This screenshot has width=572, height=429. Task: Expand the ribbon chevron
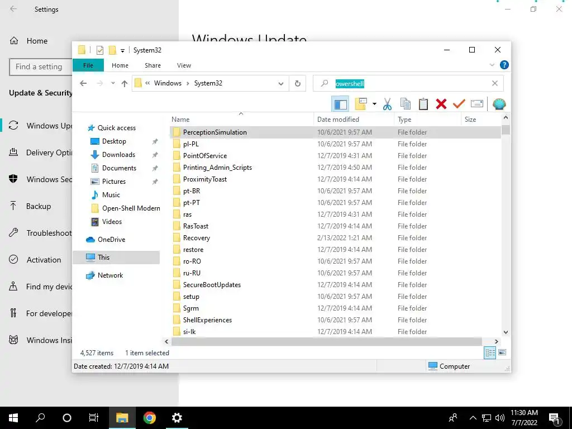coord(492,65)
